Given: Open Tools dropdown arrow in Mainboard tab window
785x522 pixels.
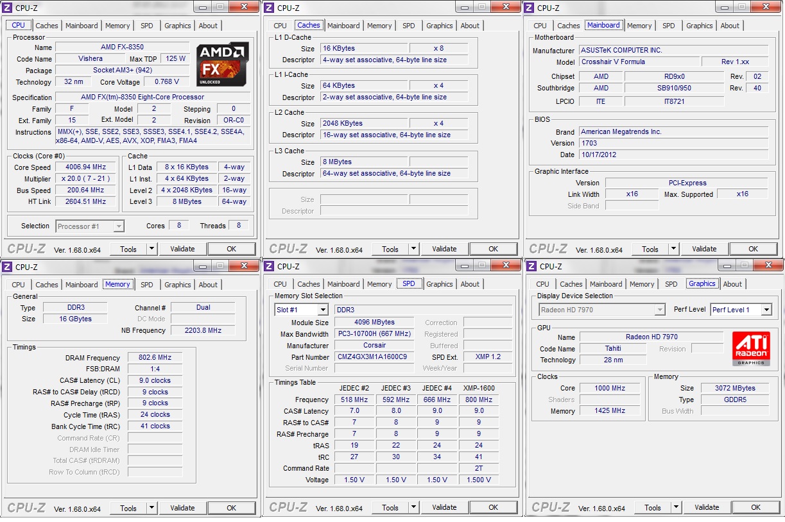Looking at the screenshot, I should (x=674, y=249).
